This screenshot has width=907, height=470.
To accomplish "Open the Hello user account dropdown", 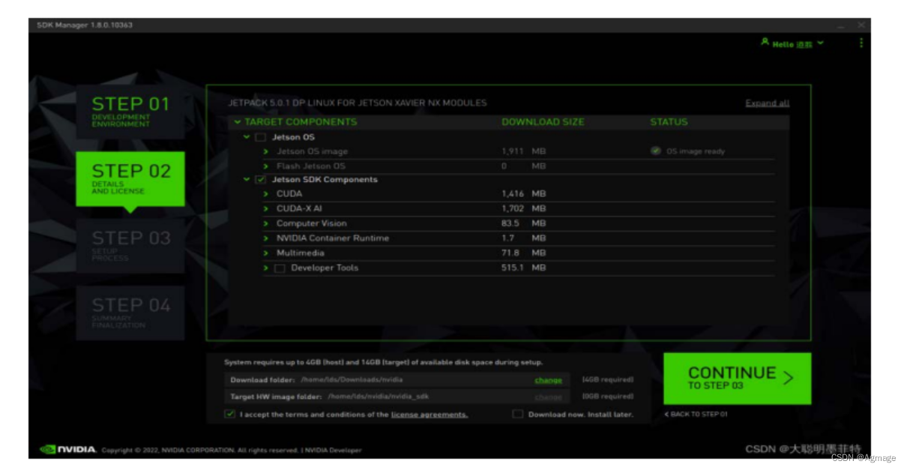I will [792, 43].
